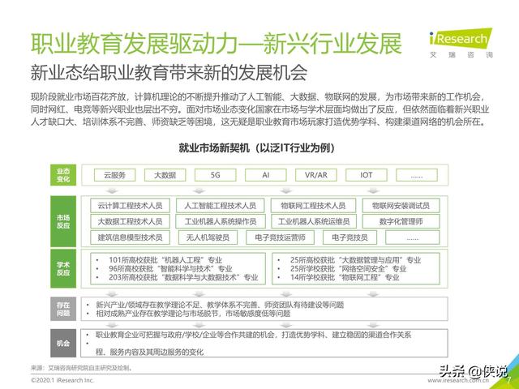Screen dimensions: 519x389
Task: Click the 25所学校获批 网络空间安全 line
Action: coord(348,268)
